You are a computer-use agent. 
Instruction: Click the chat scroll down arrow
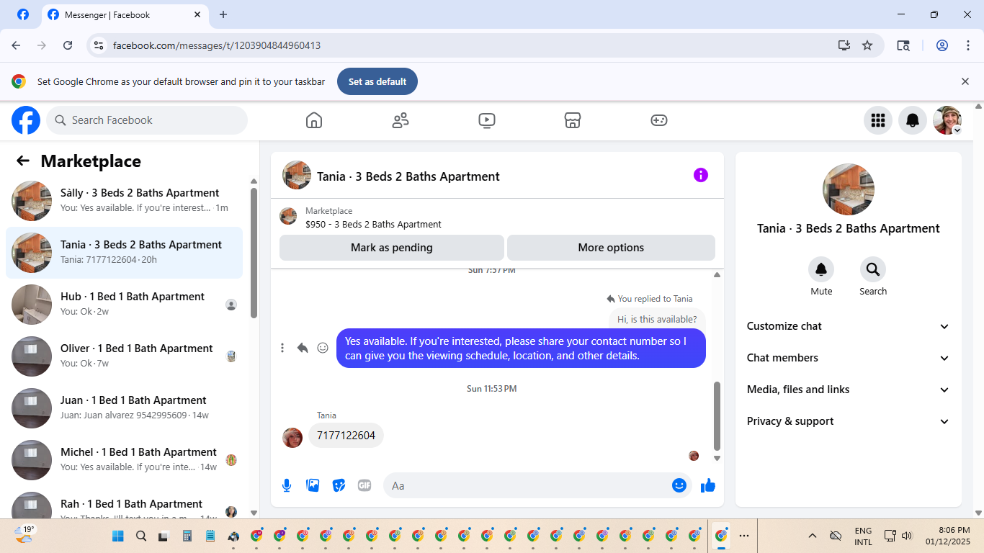click(717, 458)
